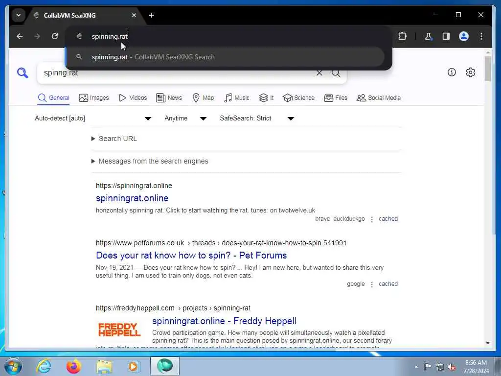
Task: Click the SearXNG magnifier logo
Action: [x=23, y=73]
